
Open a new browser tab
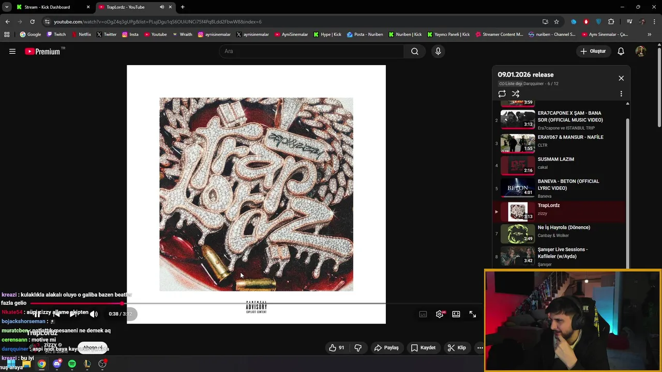pyautogui.click(x=183, y=7)
